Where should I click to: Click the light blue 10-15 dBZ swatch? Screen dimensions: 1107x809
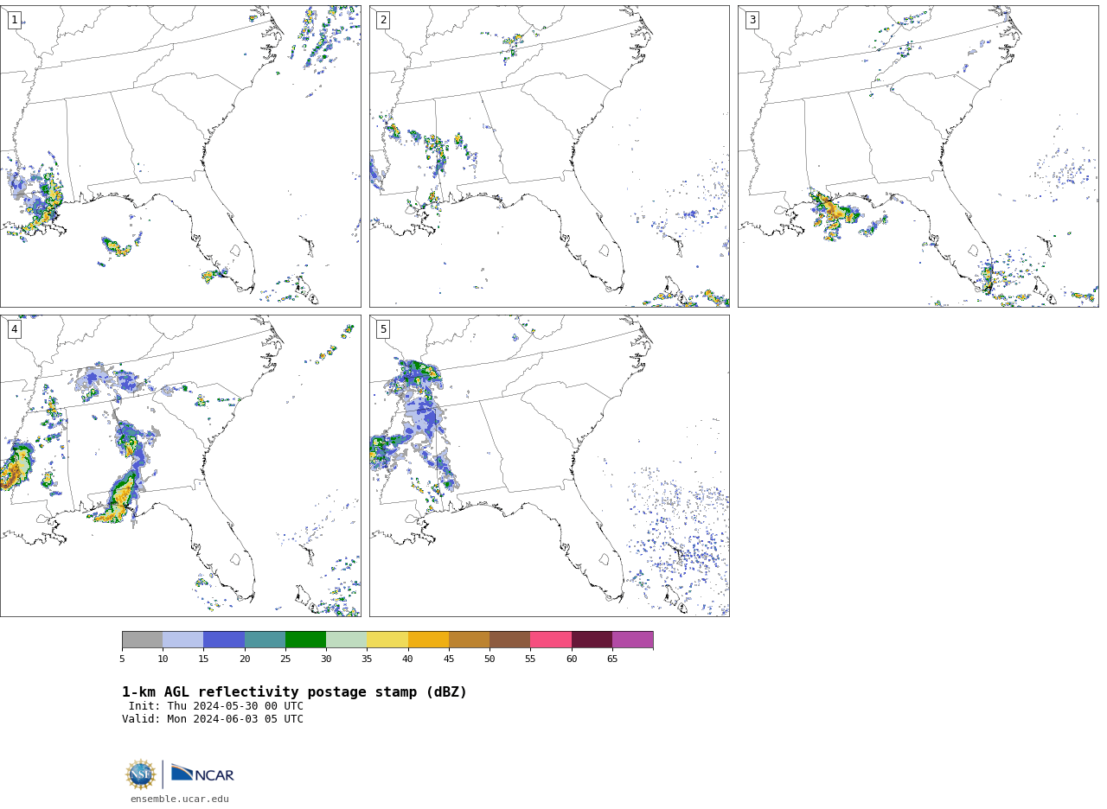click(183, 640)
